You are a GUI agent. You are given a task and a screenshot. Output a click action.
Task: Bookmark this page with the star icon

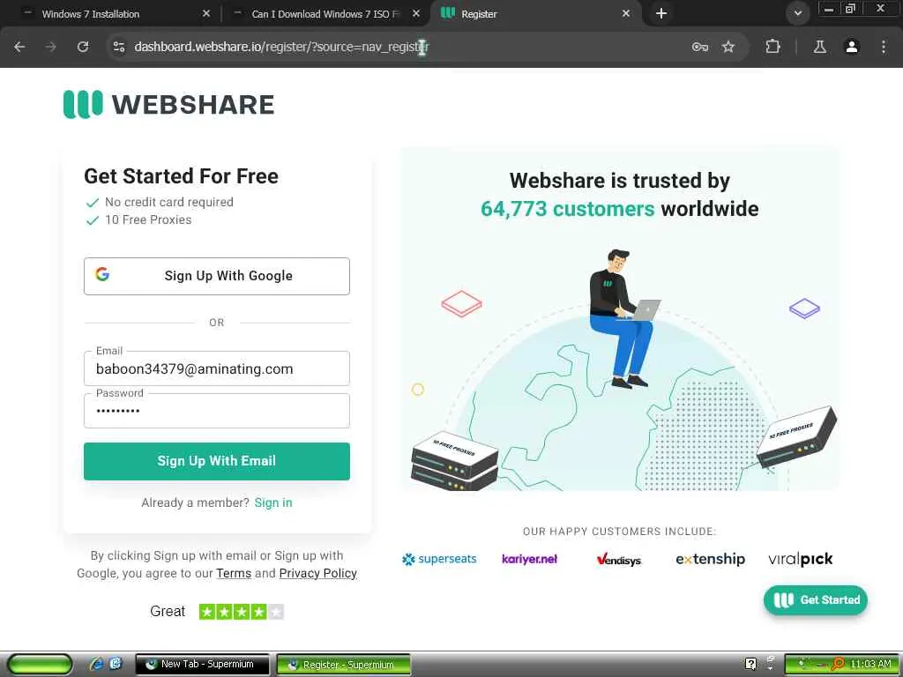click(728, 47)
